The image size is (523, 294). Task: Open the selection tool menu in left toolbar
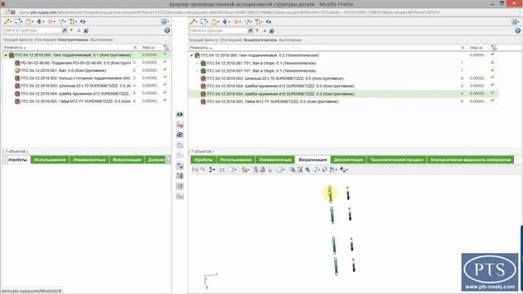click(18, 22)
